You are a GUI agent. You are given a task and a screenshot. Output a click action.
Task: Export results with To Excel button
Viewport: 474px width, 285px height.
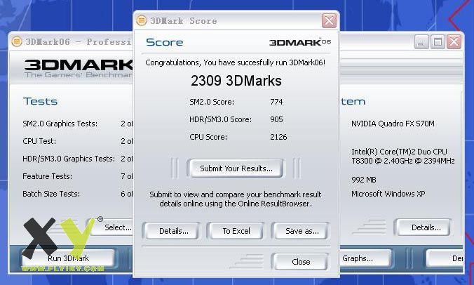(235, 231)
